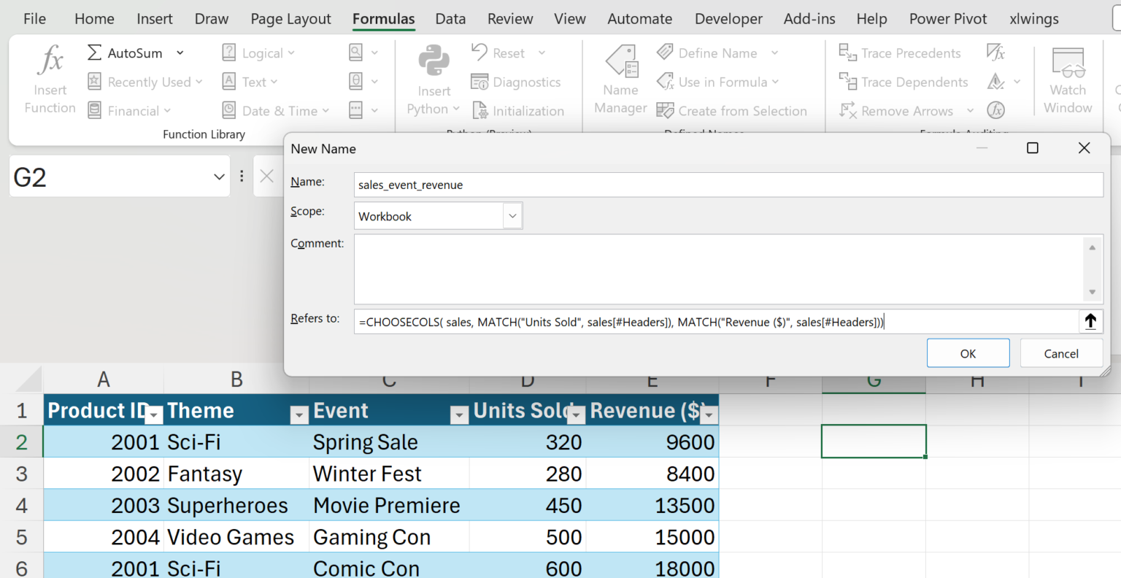Click the Trace Precedents icon
Viewport: 1121px width, 578px height.
847,53
